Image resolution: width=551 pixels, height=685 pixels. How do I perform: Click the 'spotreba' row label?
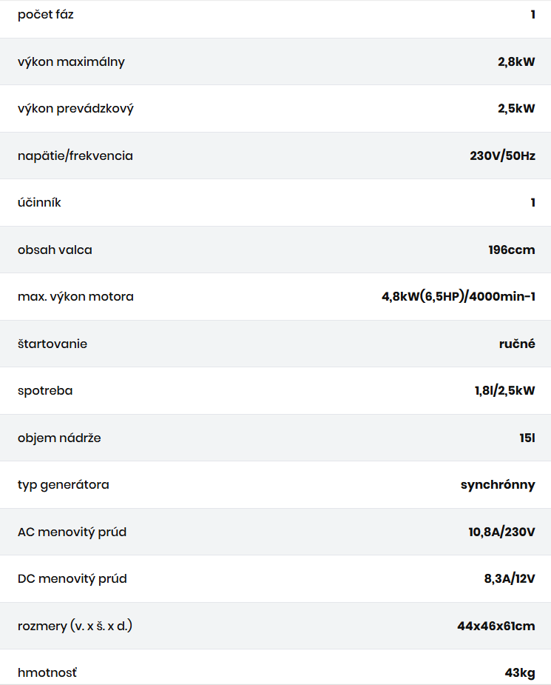click(45, 391)
